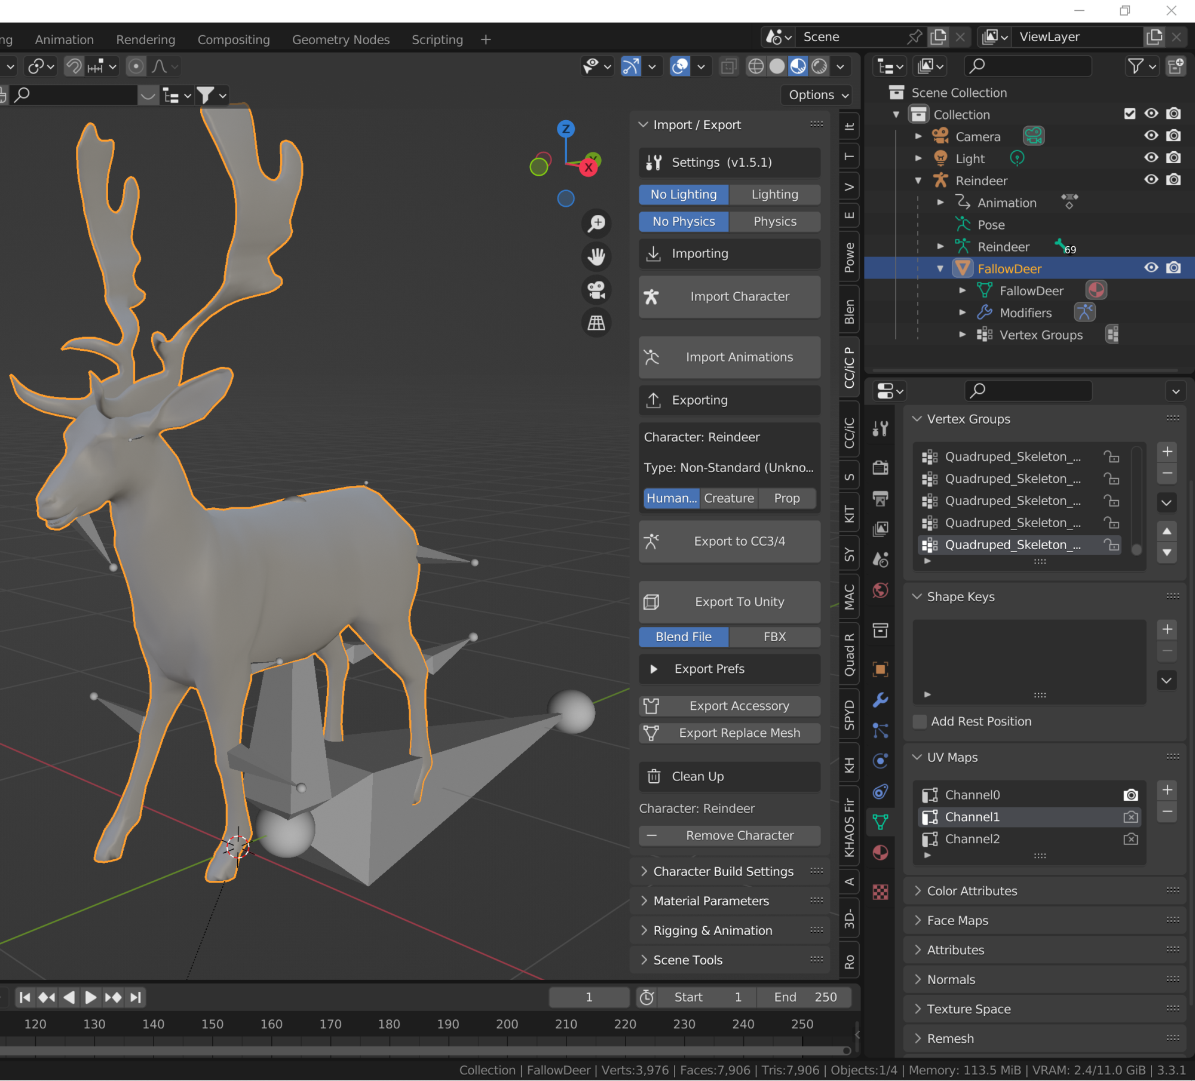The height and width of the screenshot is (1081, 1195).
Task: Click the red X axis gizmo
Action: pyautogui.click(x=589, y=167)
